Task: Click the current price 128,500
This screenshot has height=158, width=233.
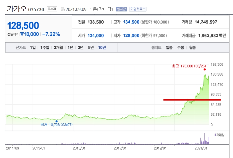Action: point(23,26)
